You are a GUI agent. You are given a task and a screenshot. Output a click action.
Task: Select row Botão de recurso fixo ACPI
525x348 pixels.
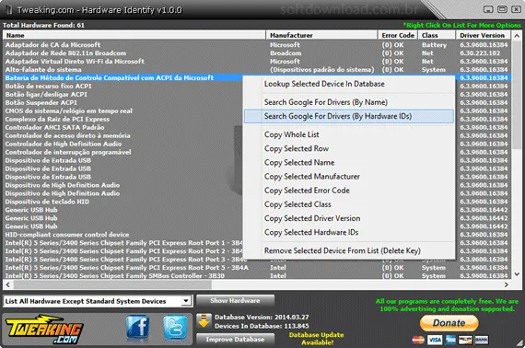pos(123,86)
